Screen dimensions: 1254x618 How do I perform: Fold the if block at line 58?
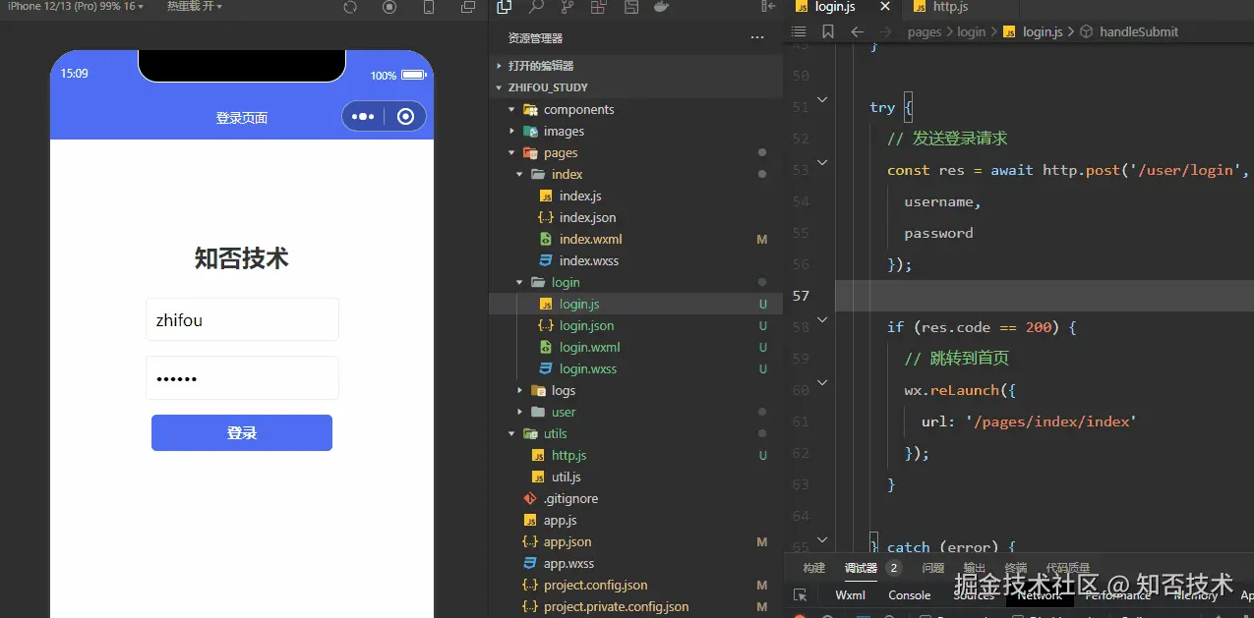[x=822, y=319]
